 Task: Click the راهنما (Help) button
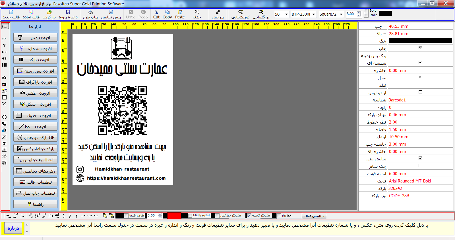(x=35, y=204)
